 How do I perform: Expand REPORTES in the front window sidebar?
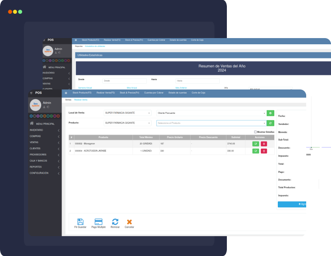(45, 167)
